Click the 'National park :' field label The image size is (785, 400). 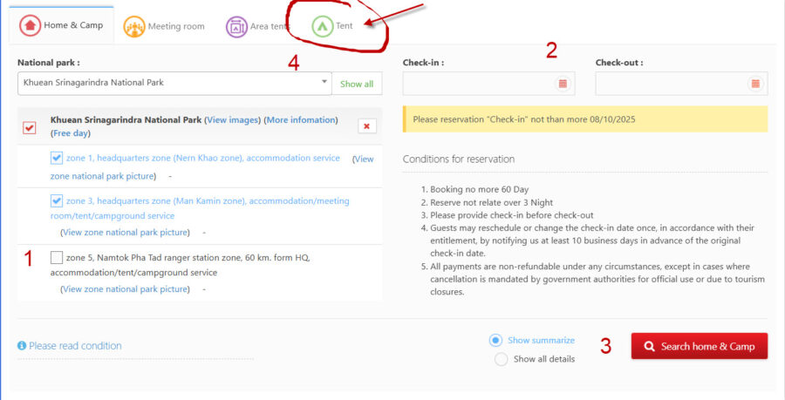pyautogui.click(x=49, y=63)
